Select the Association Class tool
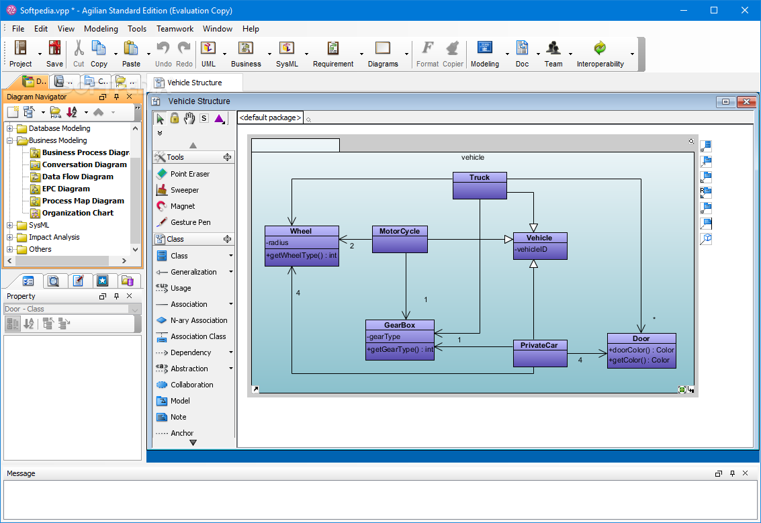761x523 pixels. tap(198, 336)
